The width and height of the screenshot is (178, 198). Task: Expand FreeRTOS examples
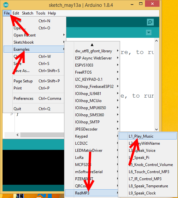pyautogui.click(x=92, y=72)
